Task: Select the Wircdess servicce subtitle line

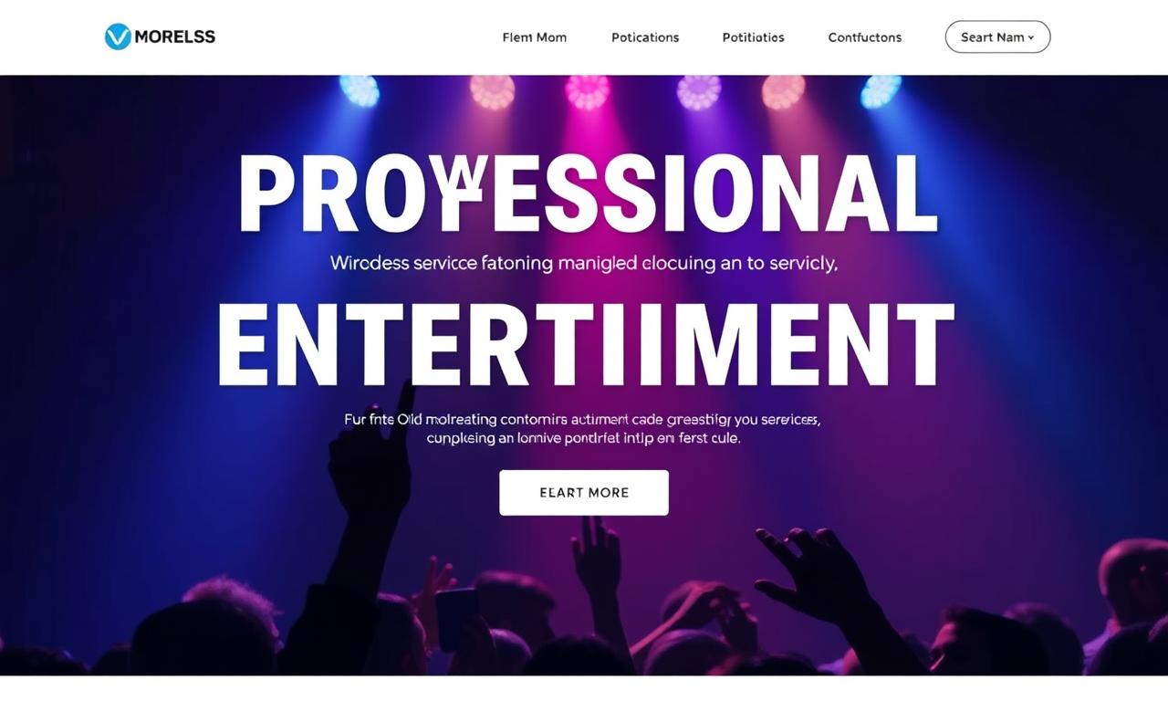Action: pos(584,264)
